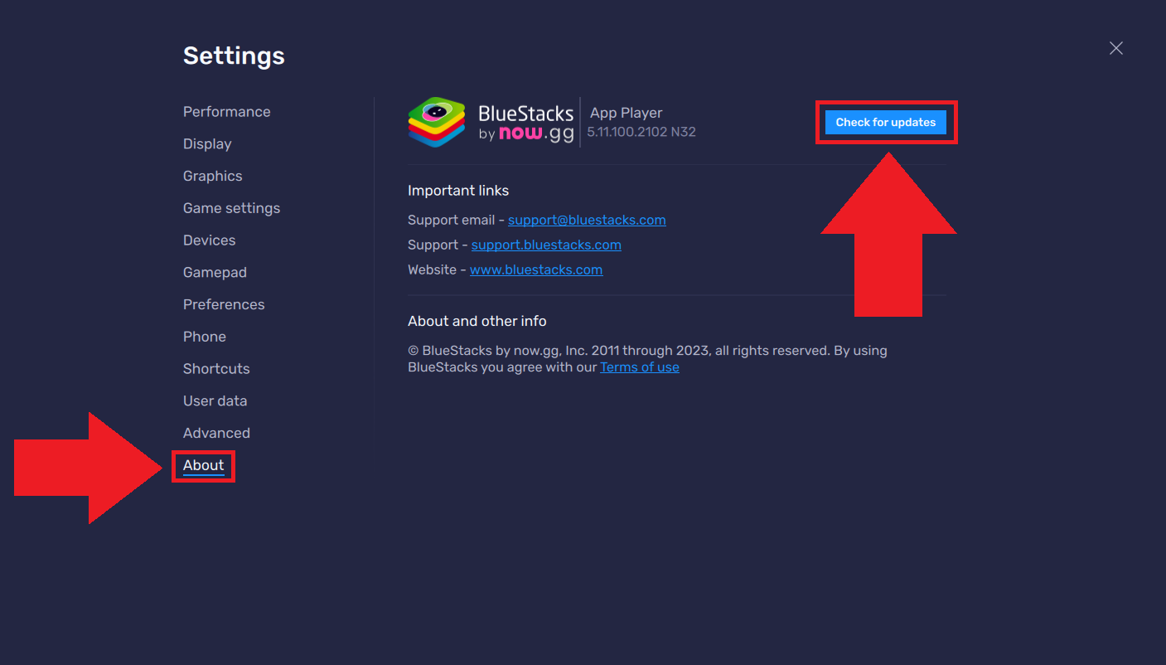Open the support@bluestacks.com email link

pos(587,220)
